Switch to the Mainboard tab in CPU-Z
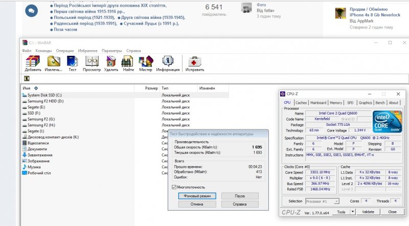409x226 pixels. [318, 103]
